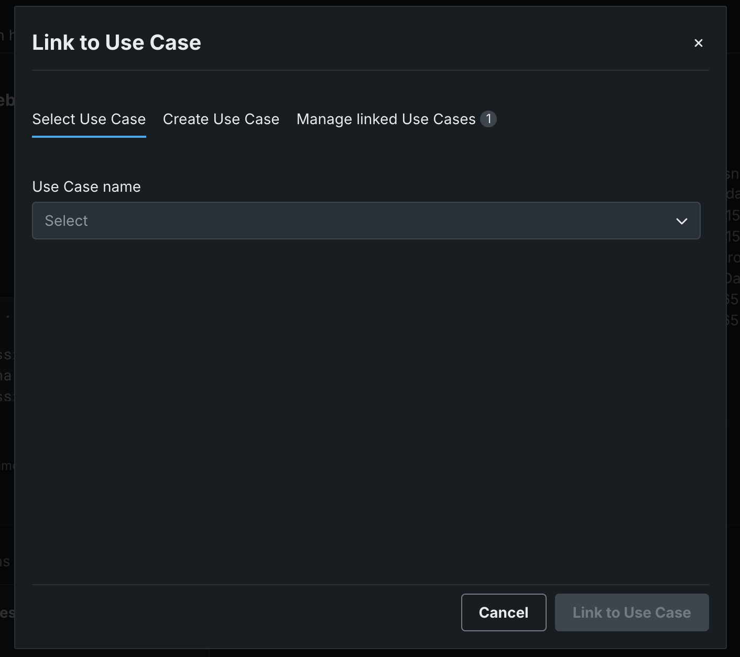Expand the Use Case selection combo box

(x=366, y=221)
